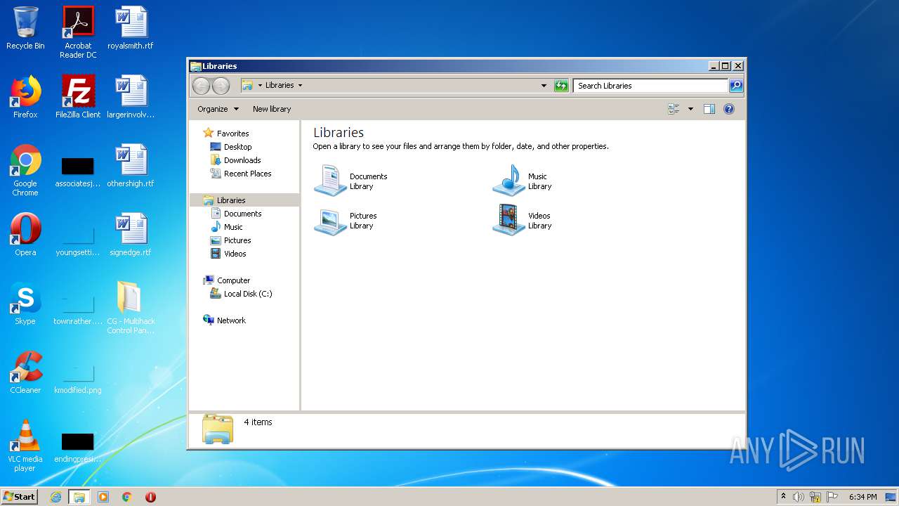Select Local Disk (C:) in navigation pane
899x506 pixels.
[241, 294]
